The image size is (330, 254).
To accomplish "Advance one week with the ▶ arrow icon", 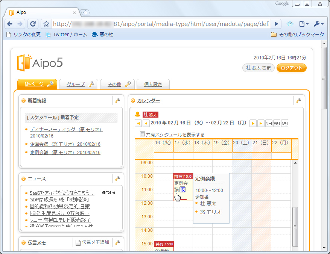I will coord(253,123).
